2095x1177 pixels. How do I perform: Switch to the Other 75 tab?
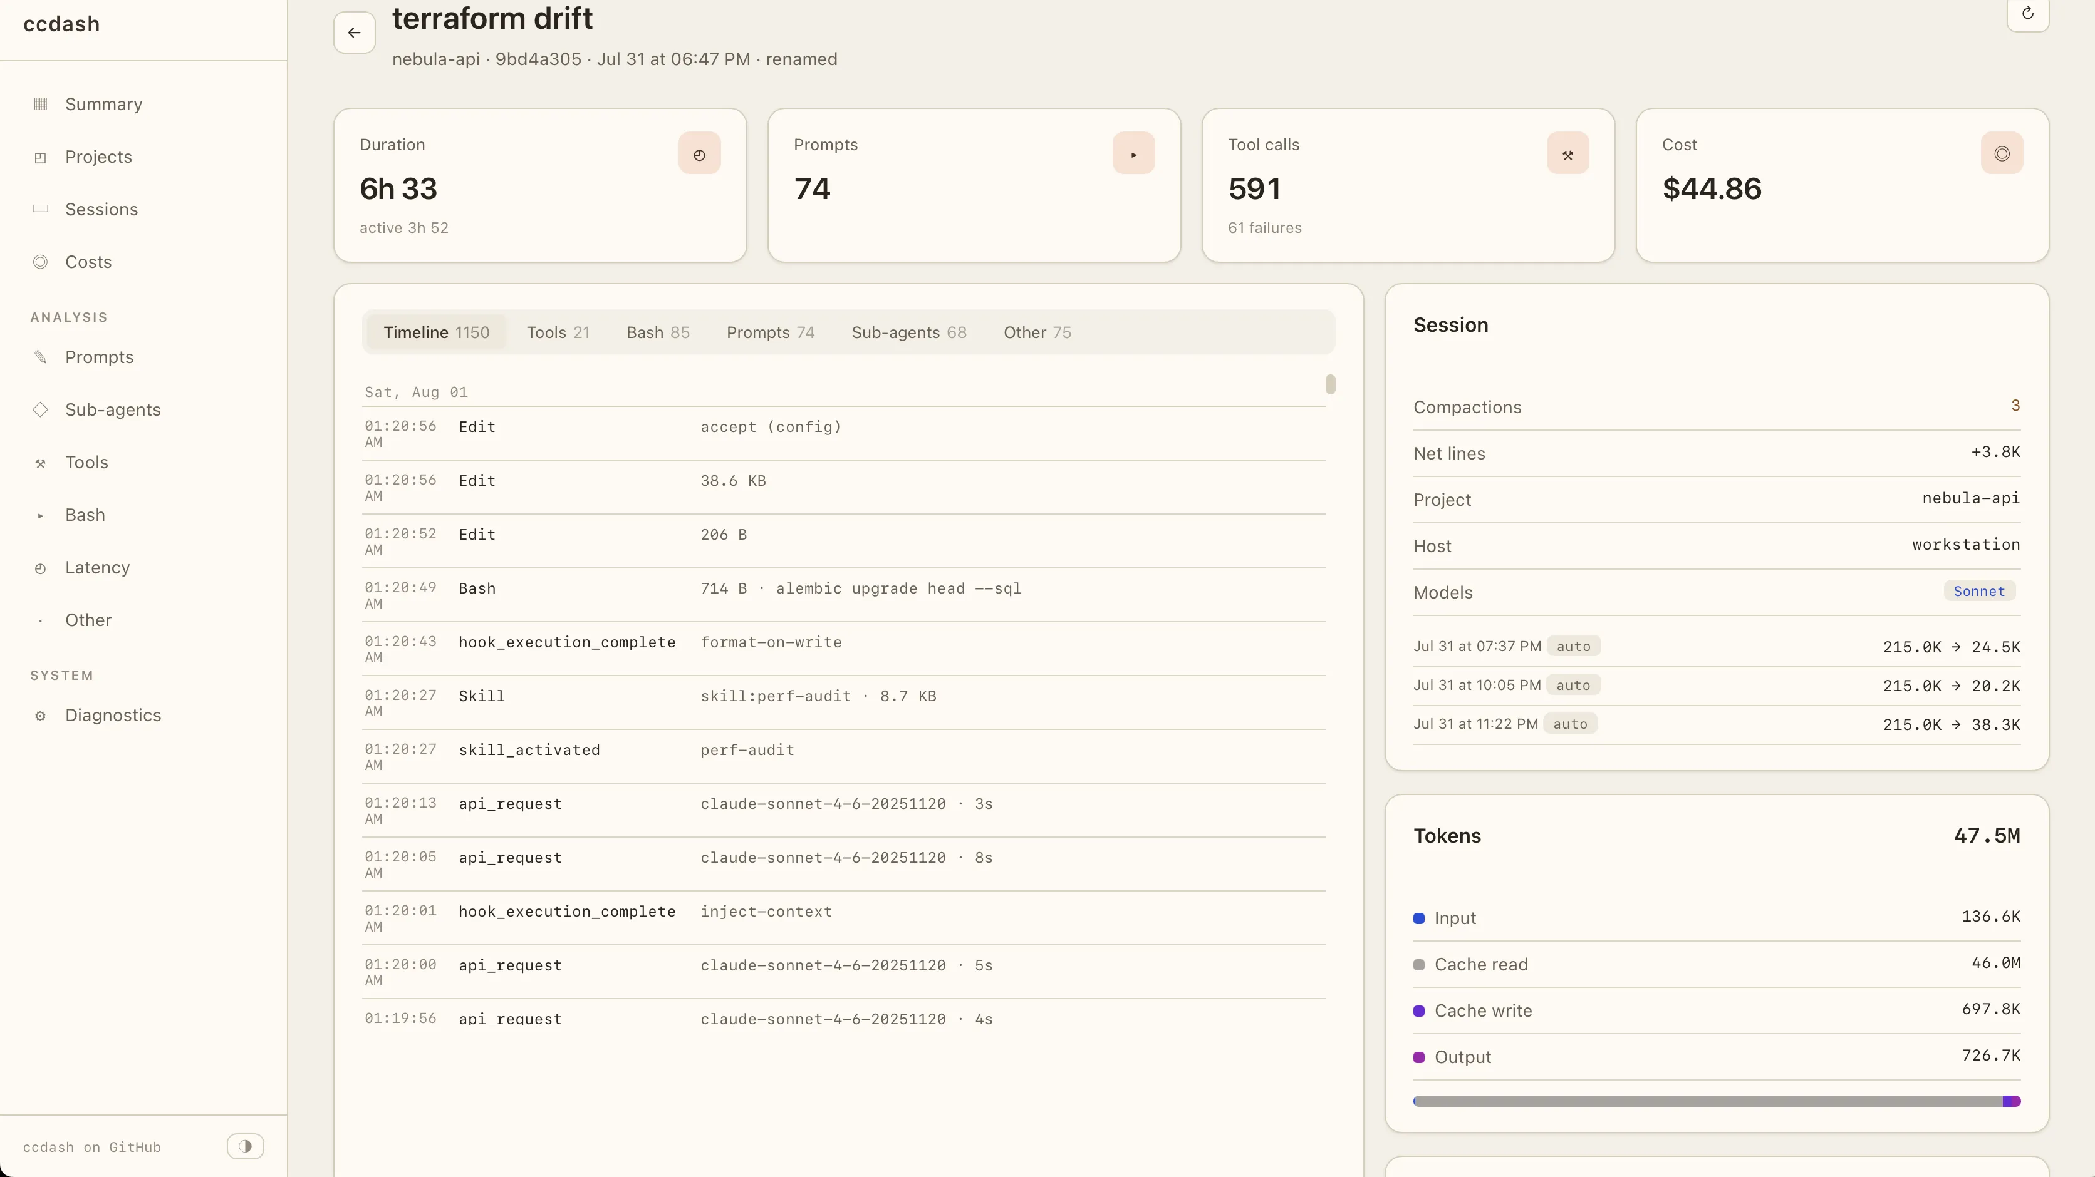click(1037, 332)
